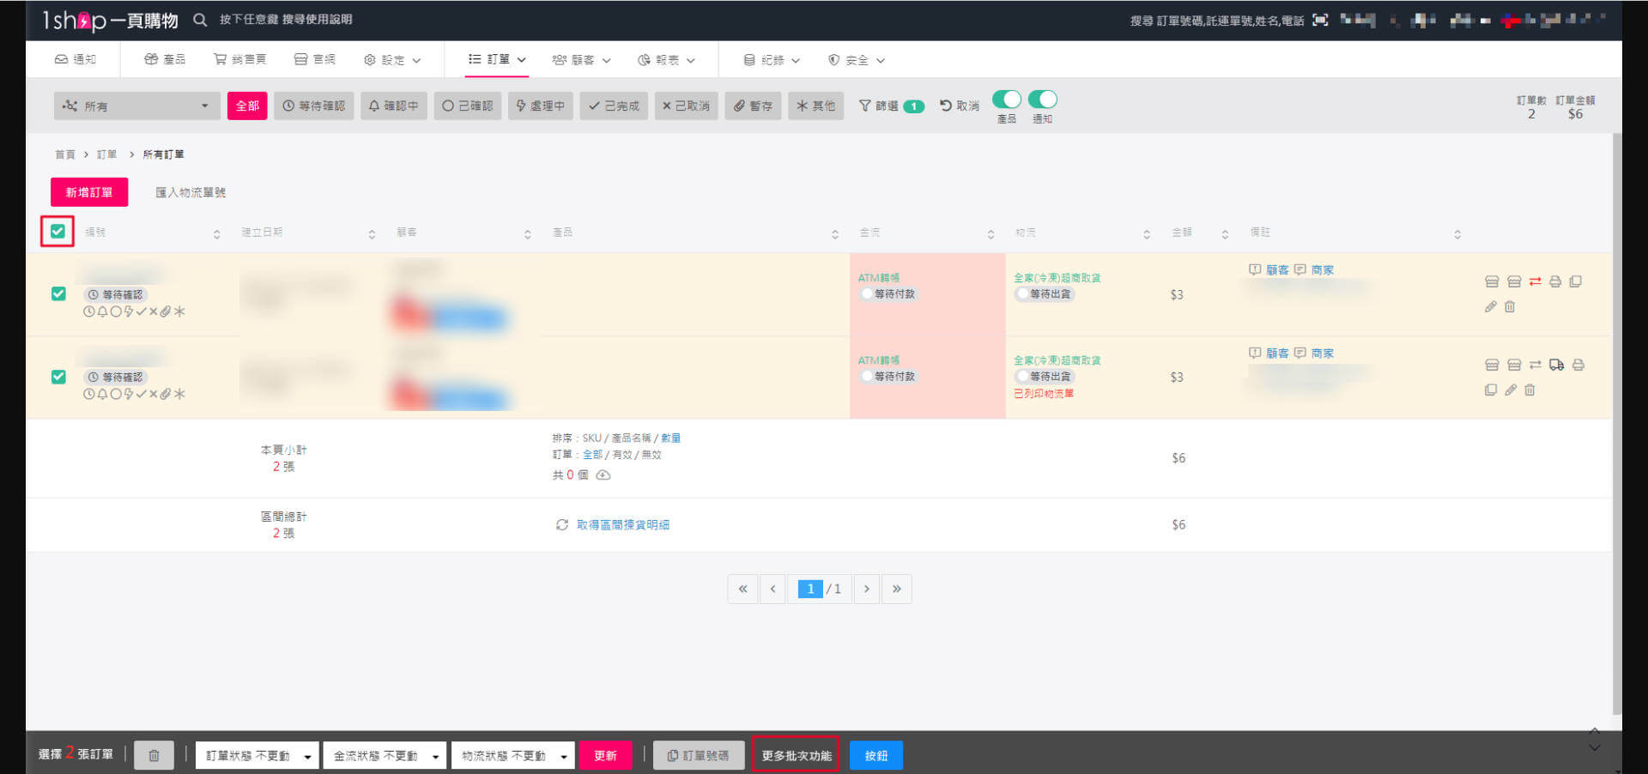Open the 訂單 menu
Image resolution: width=1648 pixels, height=774 pixels.
[496, 59]
